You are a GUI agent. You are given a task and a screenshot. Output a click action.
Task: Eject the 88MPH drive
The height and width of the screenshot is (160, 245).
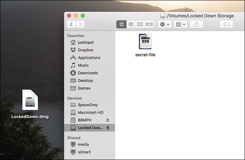pyautogui.click(x=108, y=120)
